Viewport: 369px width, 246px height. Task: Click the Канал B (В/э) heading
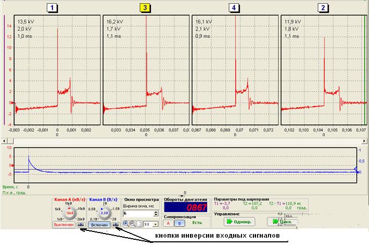point(103,199)
